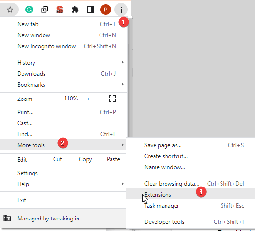Open the Extensions puzzle-piece icon
The width and height of the screenshot is (255, 231).
[x=75, y=10]
